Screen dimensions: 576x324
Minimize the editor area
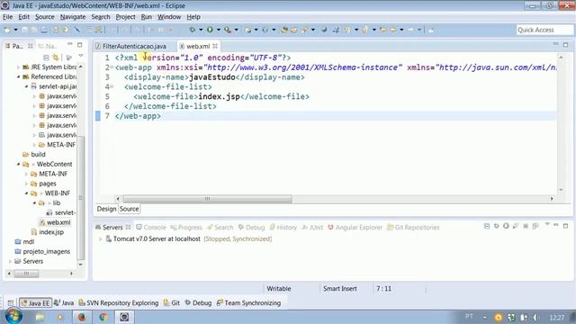(556, 44)
